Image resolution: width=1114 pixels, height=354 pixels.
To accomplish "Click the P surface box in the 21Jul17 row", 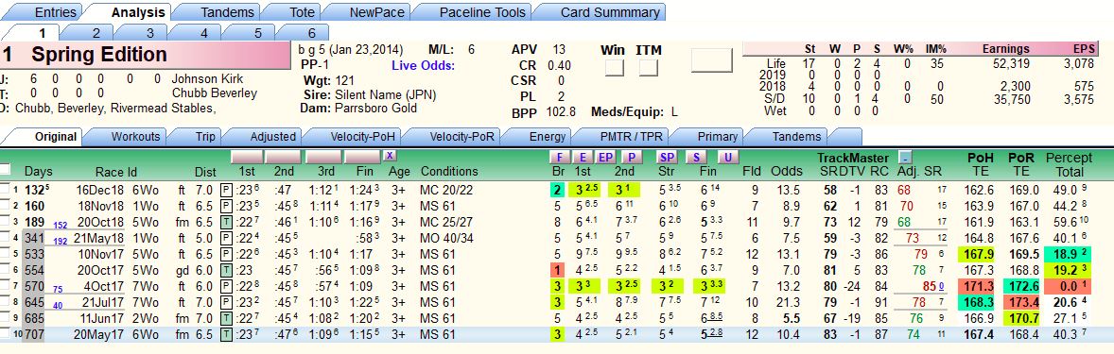I will click(226, 302).
